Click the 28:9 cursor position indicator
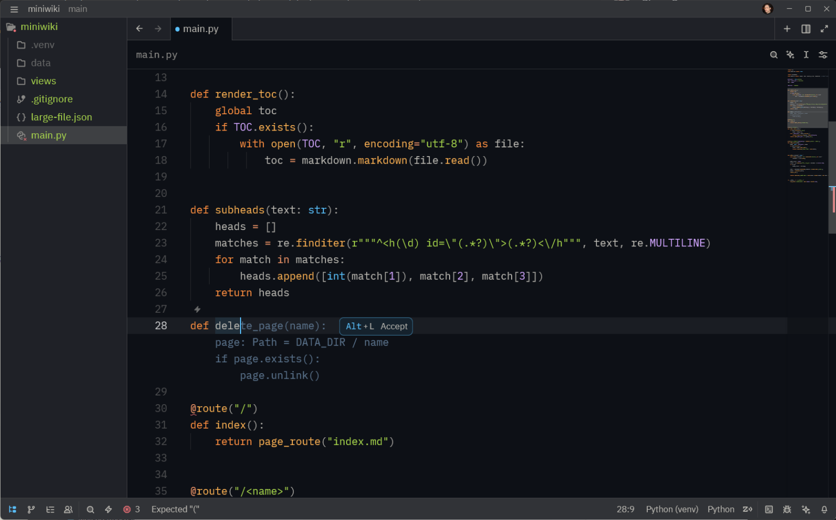The image size is (836, 520). 625,509
